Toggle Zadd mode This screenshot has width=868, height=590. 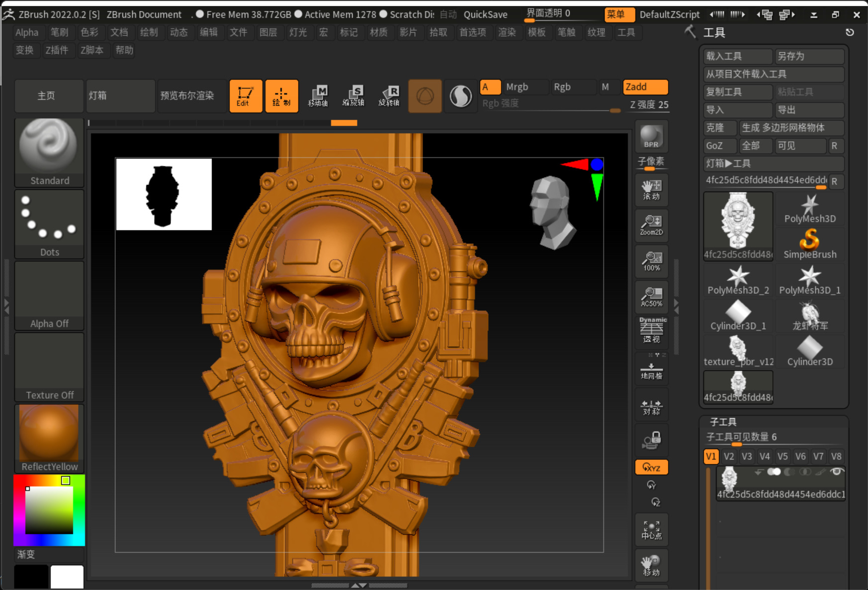pyautogui.click(x=645, y=87)
